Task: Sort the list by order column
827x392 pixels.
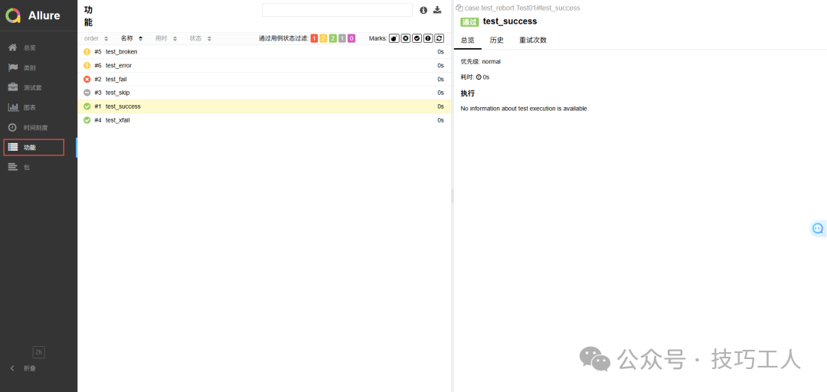Action: [x=96, y=38]
